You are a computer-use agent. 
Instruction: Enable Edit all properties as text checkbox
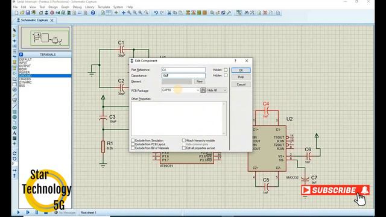click(183, 148)
